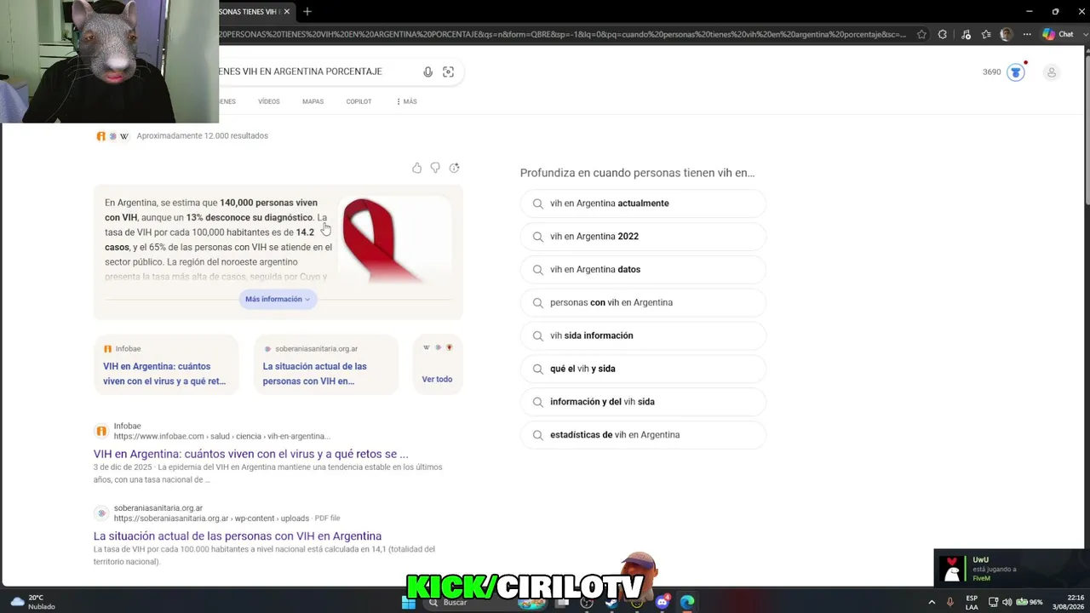Select suggestion 'vih en Argentina datos'
Screen dimensions: 1090x613
point(643,270)
